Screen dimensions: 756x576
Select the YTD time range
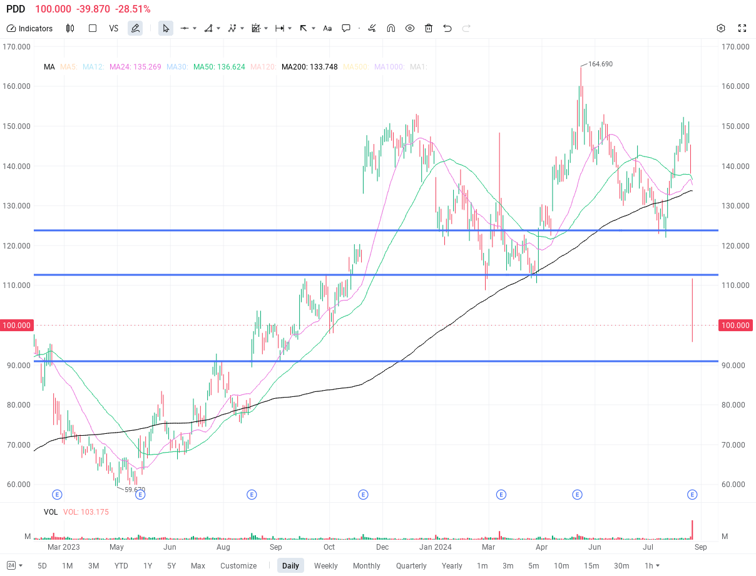(121, 565)
